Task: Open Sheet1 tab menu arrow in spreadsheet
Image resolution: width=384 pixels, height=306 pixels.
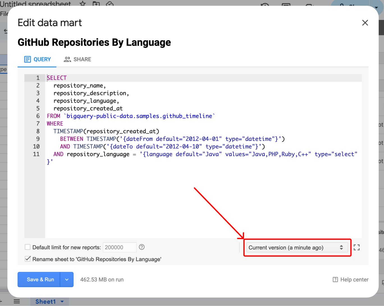Action: [62, 302]
